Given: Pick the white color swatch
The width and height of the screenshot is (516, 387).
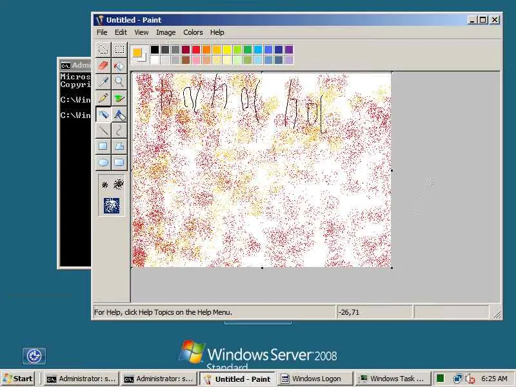Looking at the screenshot, I should [155, 59].
